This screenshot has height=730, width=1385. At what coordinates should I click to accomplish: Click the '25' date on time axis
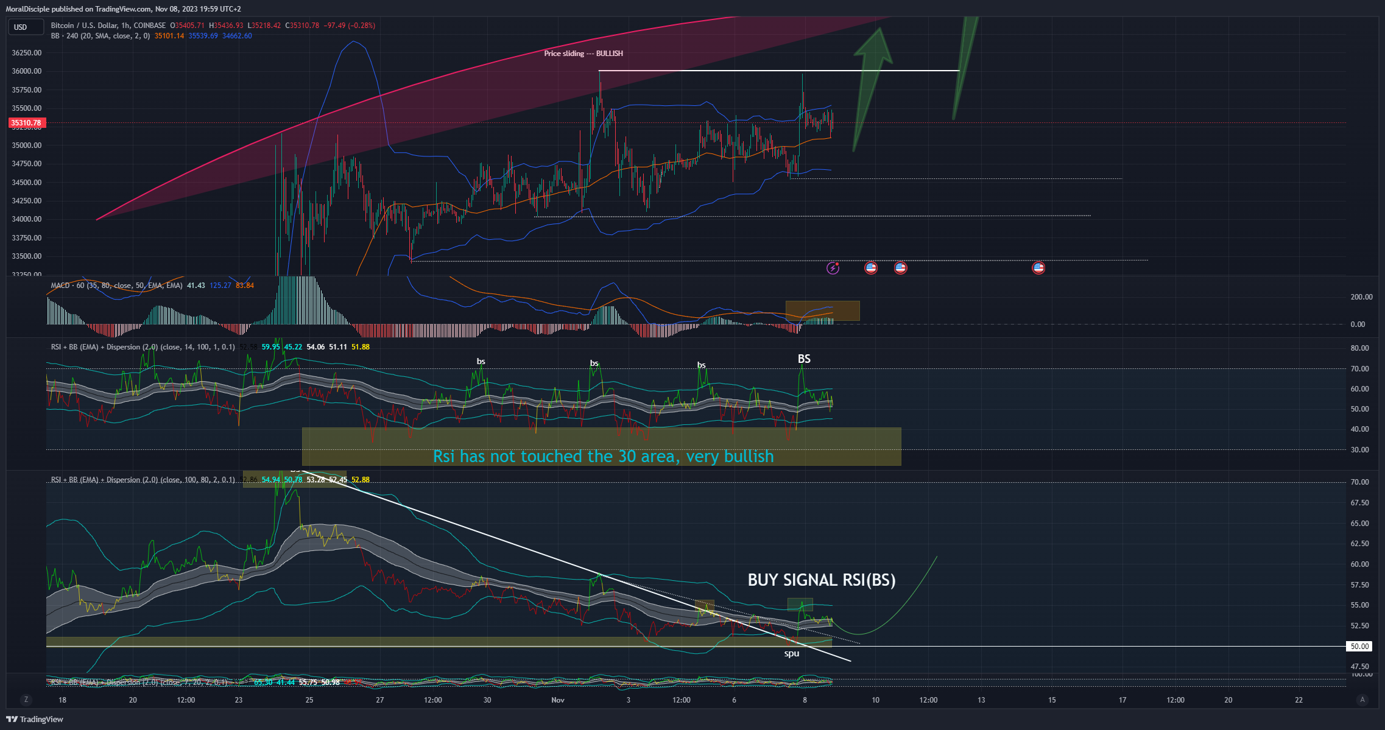coord(309,700)
